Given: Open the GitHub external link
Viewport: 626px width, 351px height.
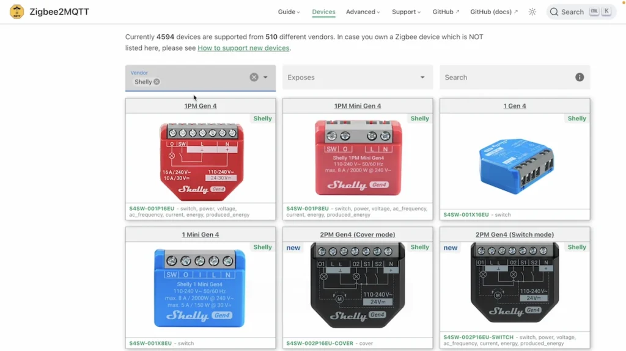Looking at the screenshot, I should (x=446, y=12).
